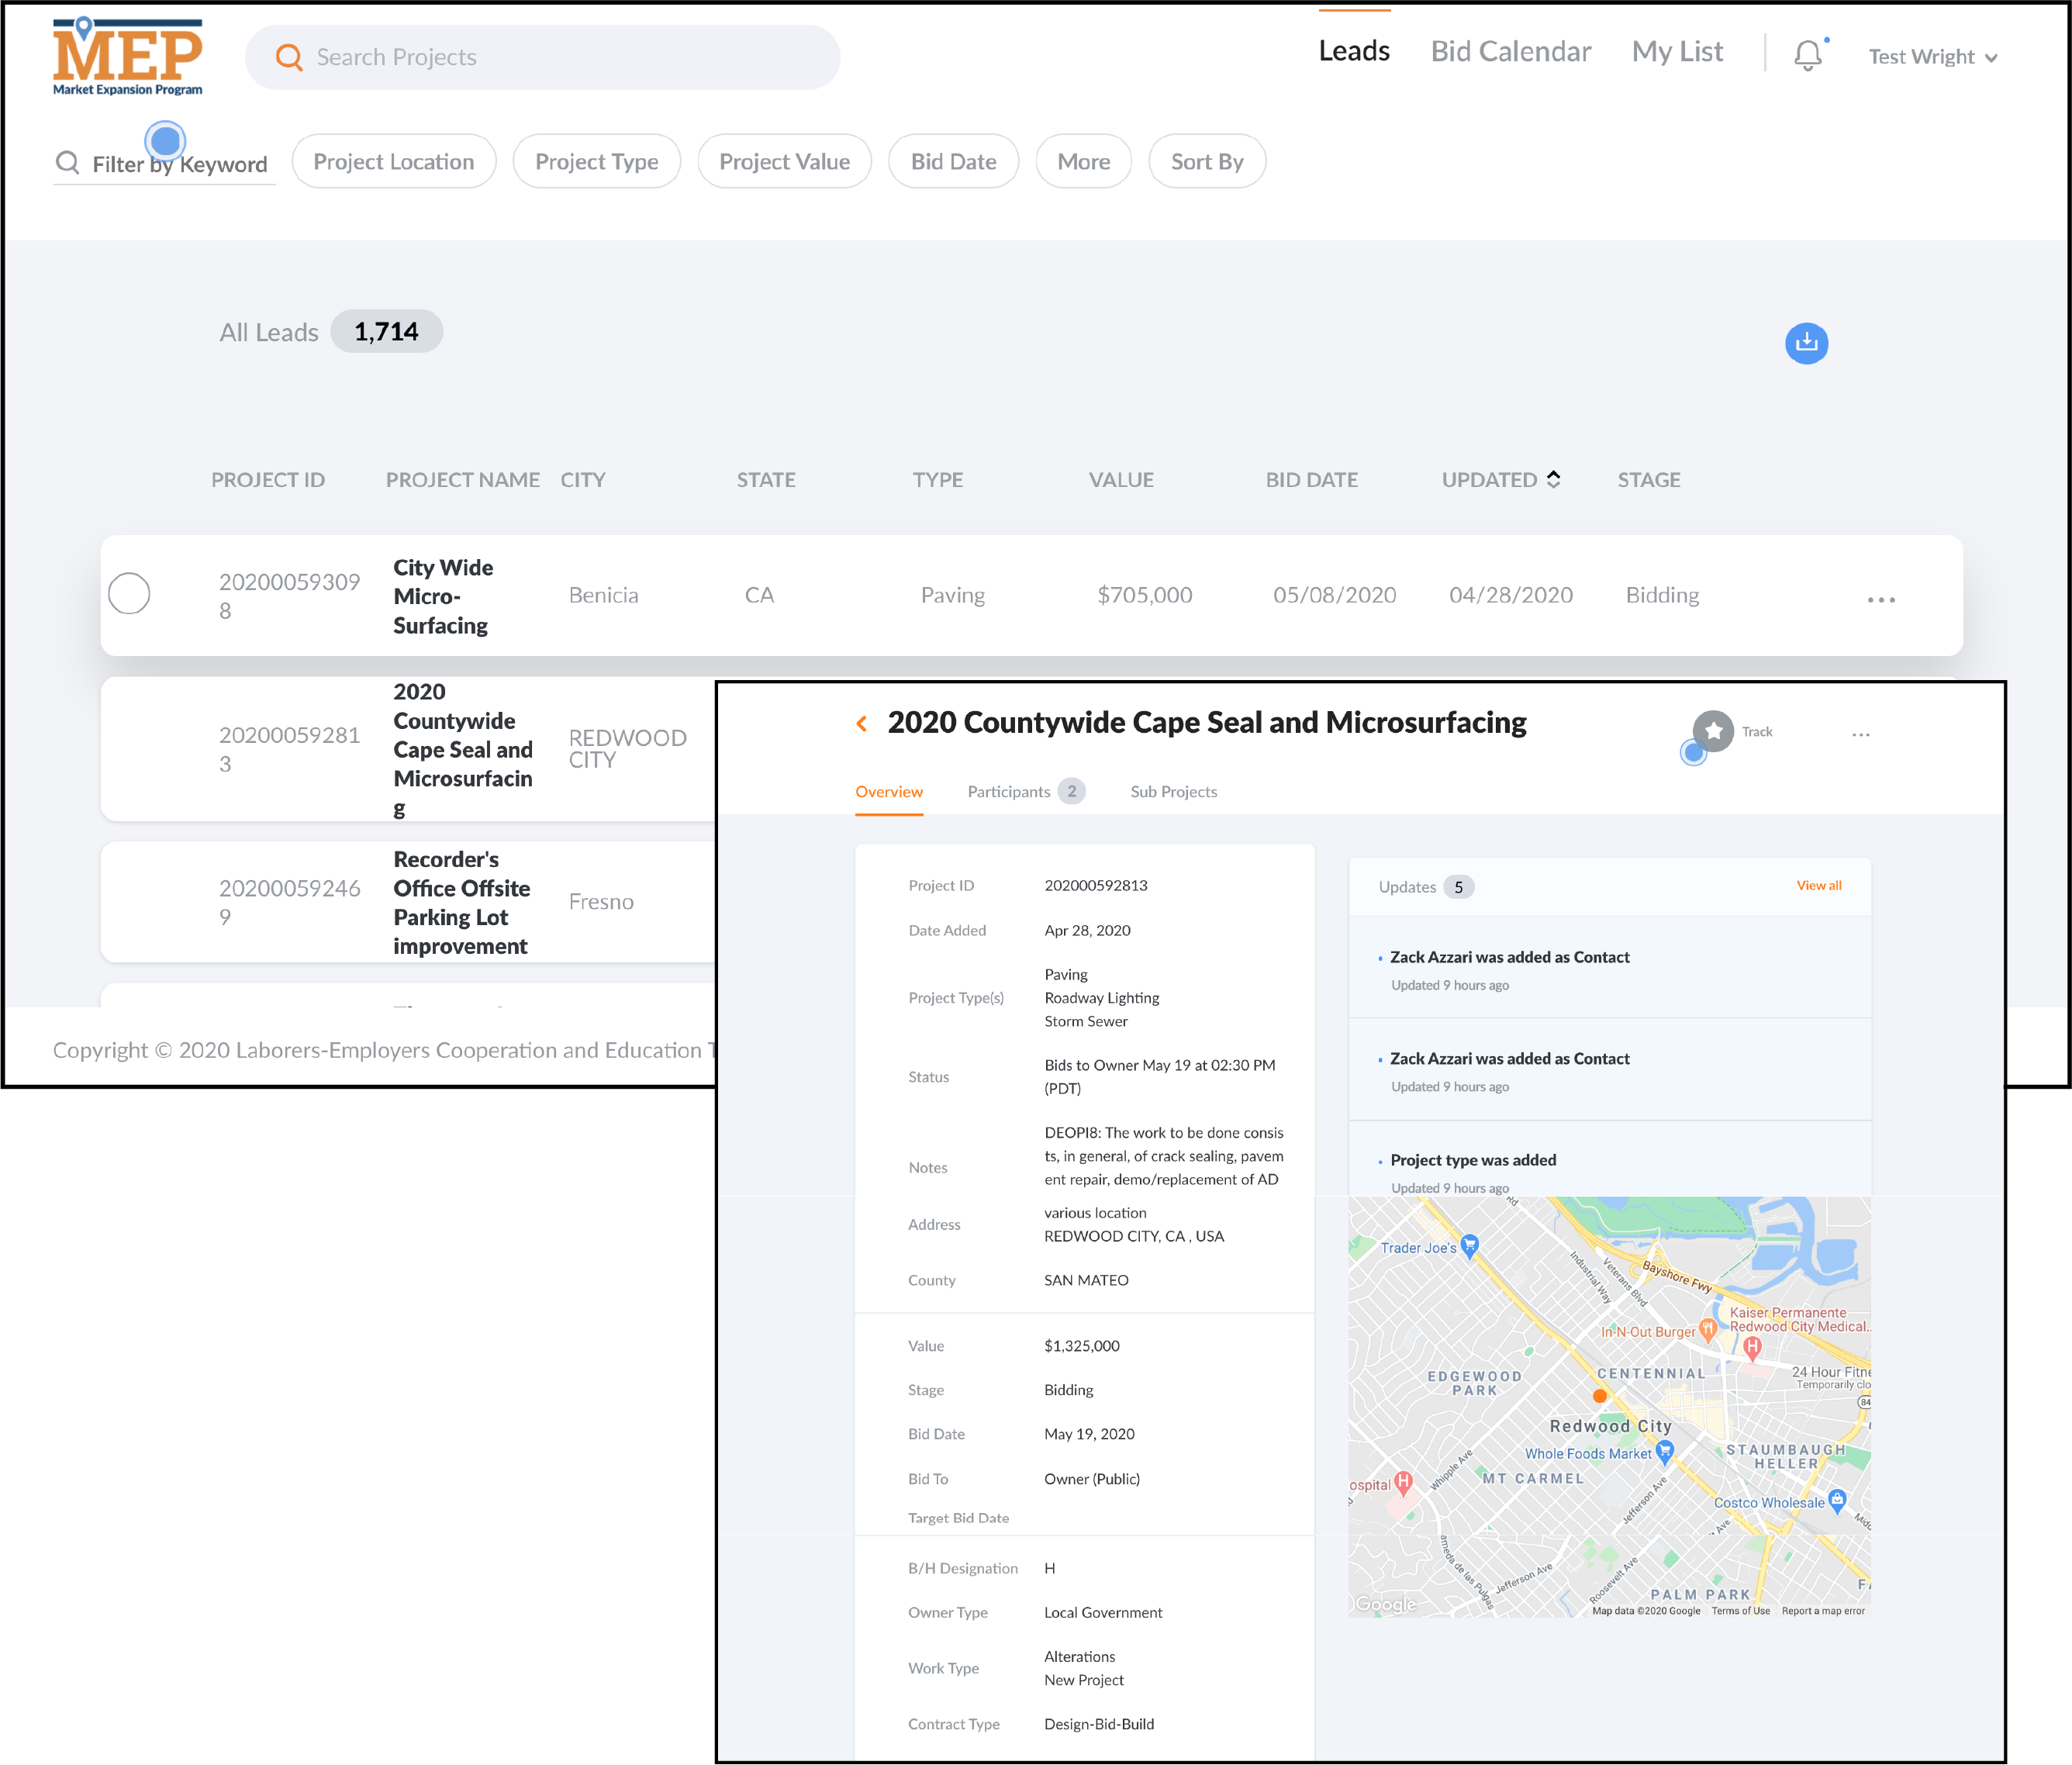The image size is (2072, 1765).
Task: Switch to the Sub Projects tab
Action: [x=1173, y=791]
